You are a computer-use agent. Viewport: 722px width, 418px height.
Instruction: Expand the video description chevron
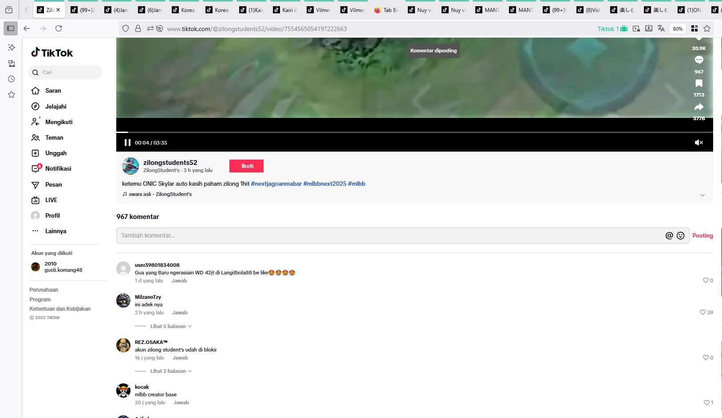(x=702, y=195)
